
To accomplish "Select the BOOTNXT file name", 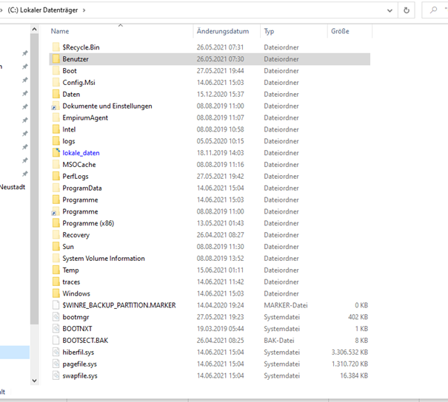I will click(x=77, y=328).
